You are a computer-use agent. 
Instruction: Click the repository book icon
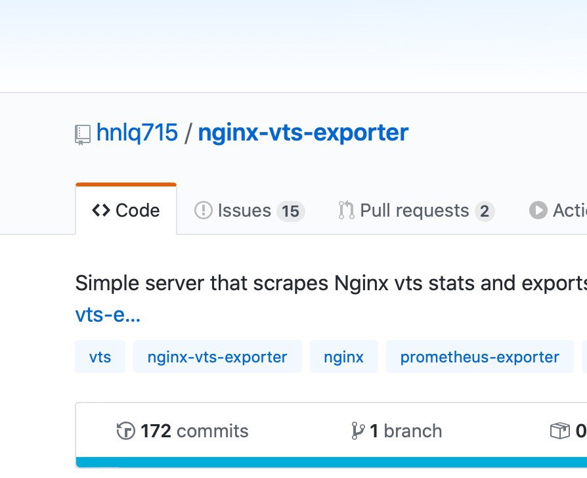(82, 135)
